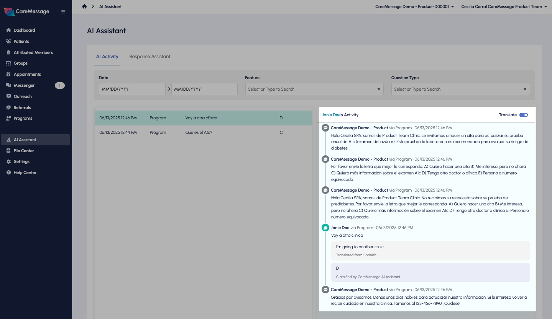Click the Attributed Members clipboard icon
The width and height of the screenshot is (552, 319).
pyautogui.click(x=8, y=52)
